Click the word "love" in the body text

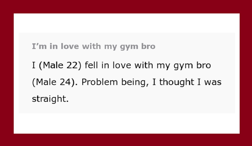click(x=122, y=65)
